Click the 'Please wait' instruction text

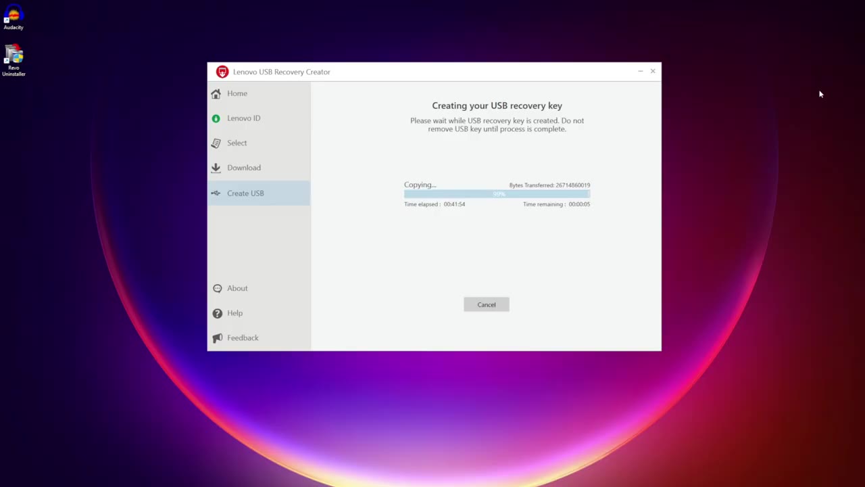(497, 124)
